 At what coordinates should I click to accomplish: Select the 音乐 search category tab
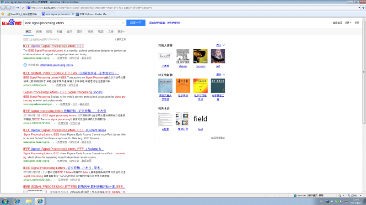click(70, 32)
